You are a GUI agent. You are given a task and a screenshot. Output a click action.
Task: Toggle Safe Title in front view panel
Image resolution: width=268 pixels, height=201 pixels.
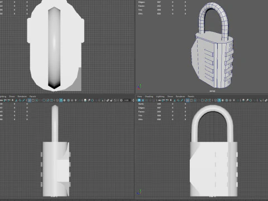209,100
